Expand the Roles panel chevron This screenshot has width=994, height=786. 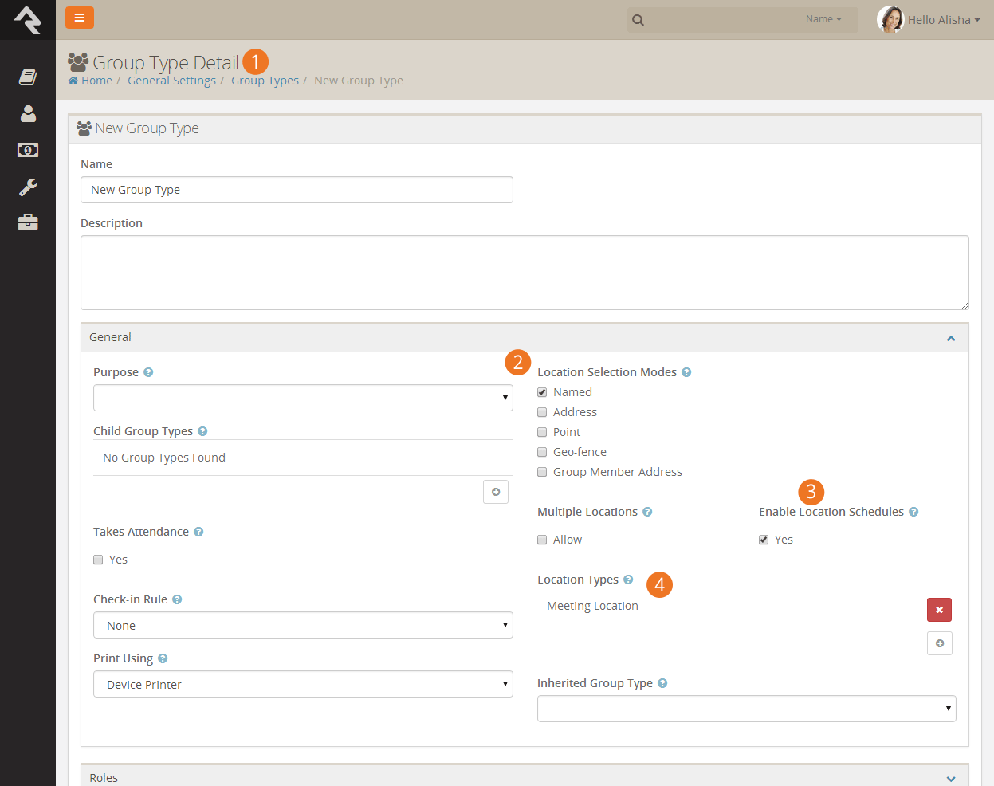[951, 779]
